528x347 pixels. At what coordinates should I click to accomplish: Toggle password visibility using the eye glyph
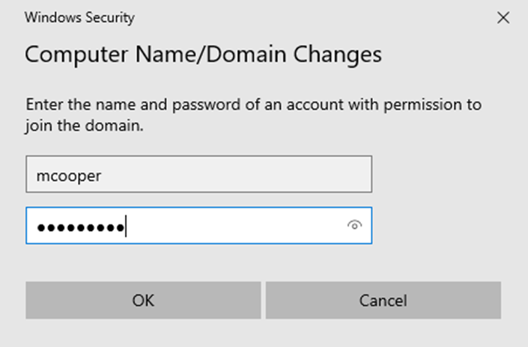coord(354,225)
